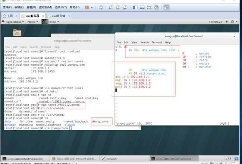Open the 查看(V) menu

tap(31, 7)
